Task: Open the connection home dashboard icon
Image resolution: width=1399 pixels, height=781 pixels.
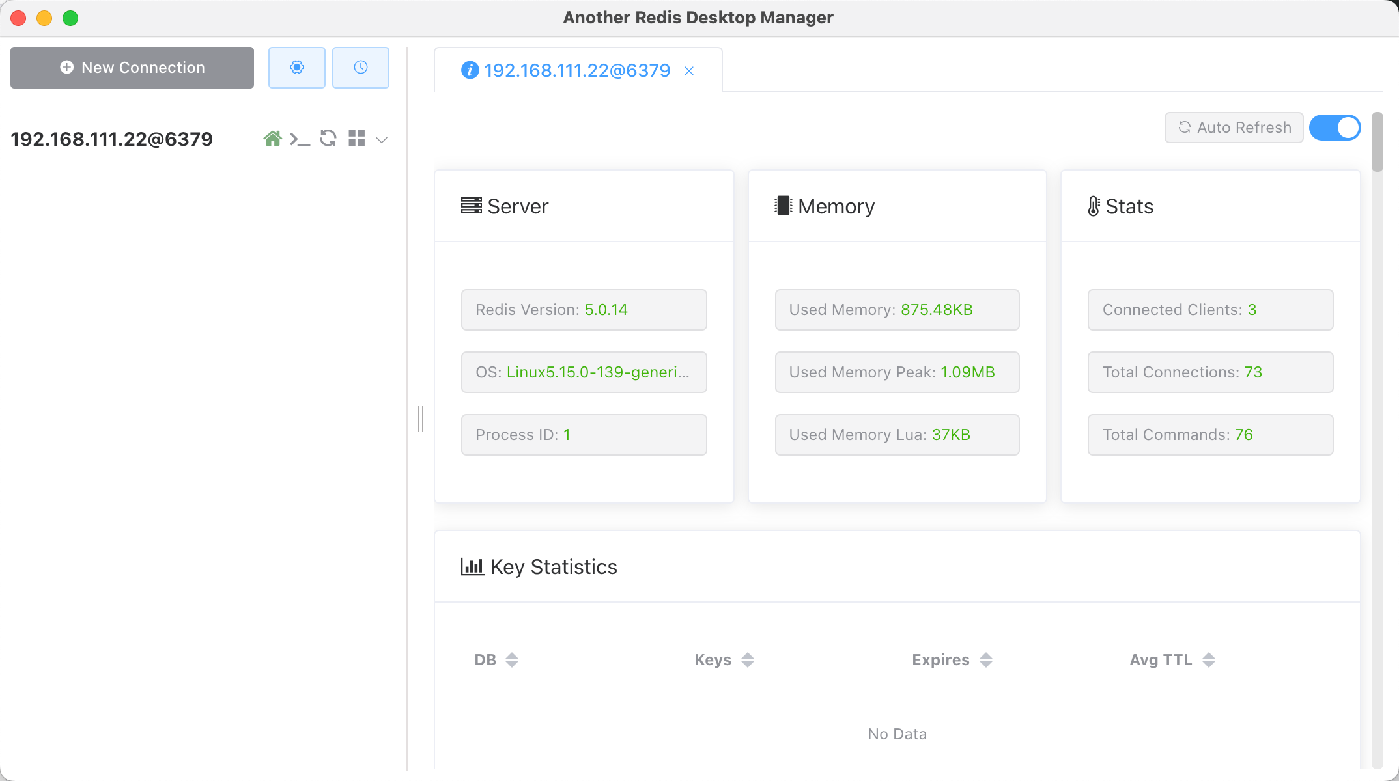Action: [272, 139]
